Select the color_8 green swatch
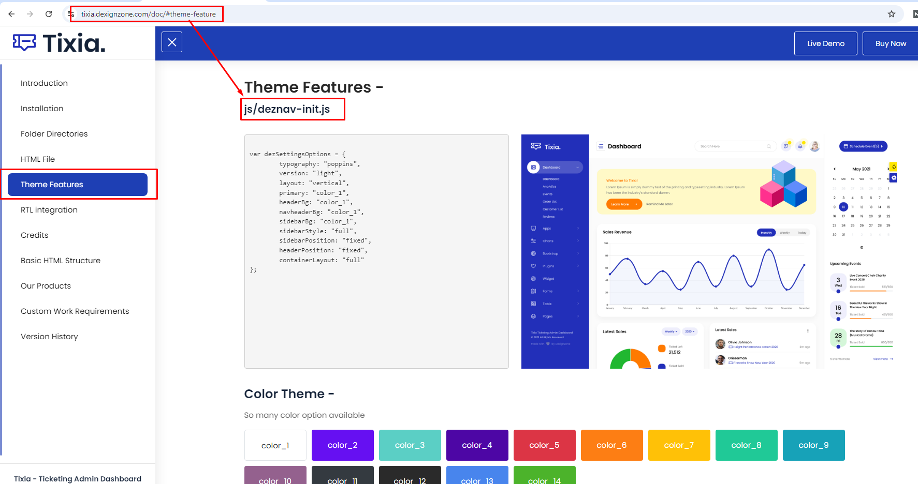 click(x=747, y=445)
